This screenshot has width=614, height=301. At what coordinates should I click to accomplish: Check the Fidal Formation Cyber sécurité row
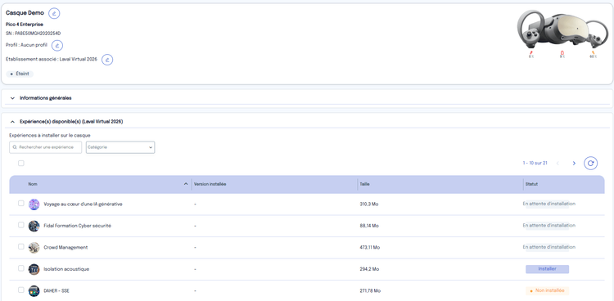click(21, 225)
